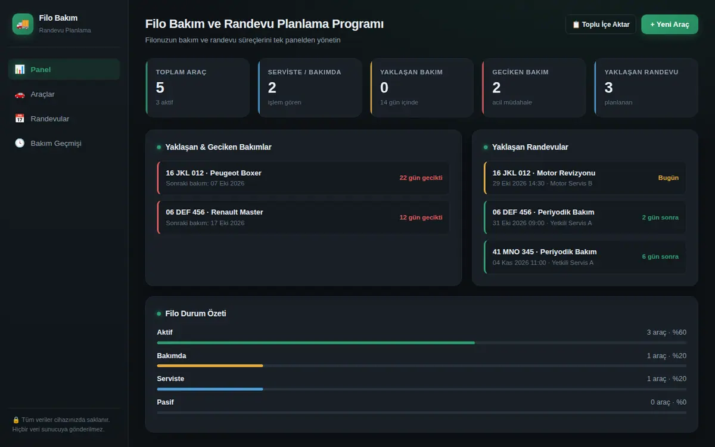Go to the Bakım Geçmişi section
Viewport: 715px width, 447px height.
pyautogui.click(x=64, y=143)
